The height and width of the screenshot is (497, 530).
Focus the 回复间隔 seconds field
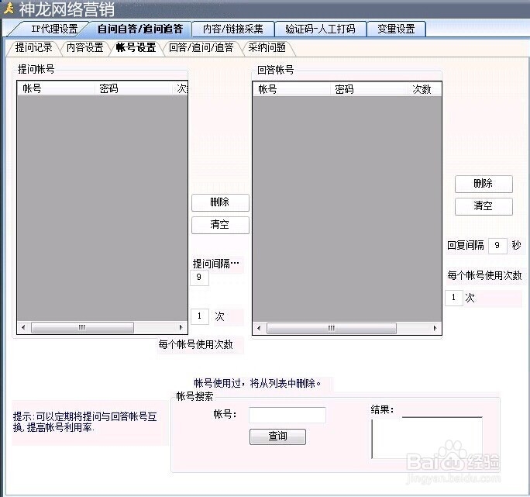click(x=497, y=245)
